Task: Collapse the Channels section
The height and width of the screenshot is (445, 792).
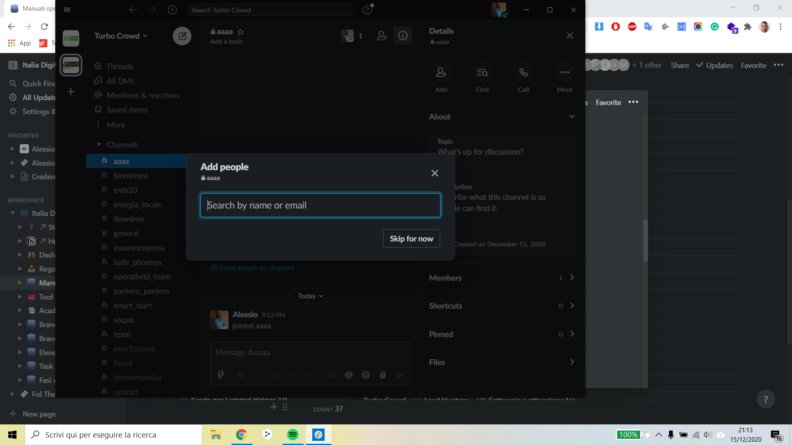Action: point(99,145)
